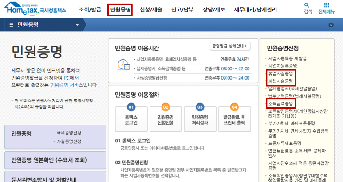
Task: Open 사업자등록증 재발급 link
Action: point(288,58)
